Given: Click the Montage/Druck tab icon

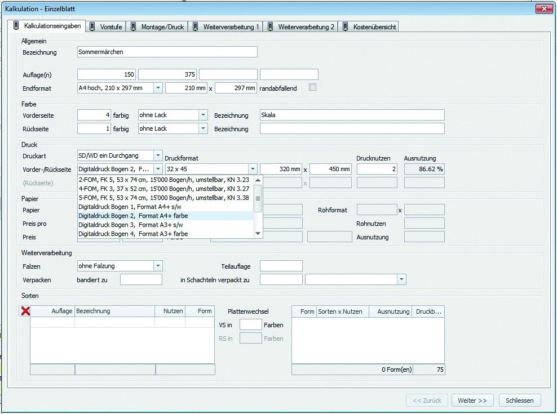Looking at the screenshot, I should (x=134, y=27).
